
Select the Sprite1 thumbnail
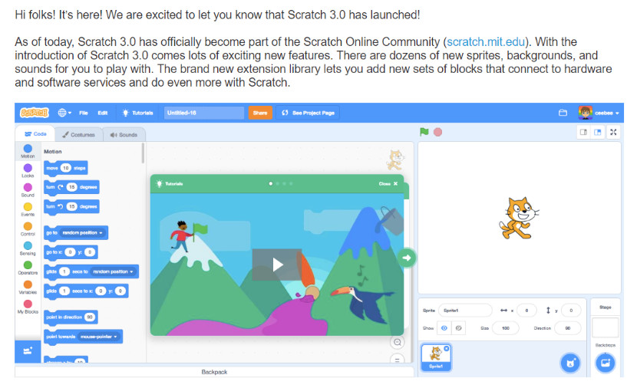pos(436,357)
